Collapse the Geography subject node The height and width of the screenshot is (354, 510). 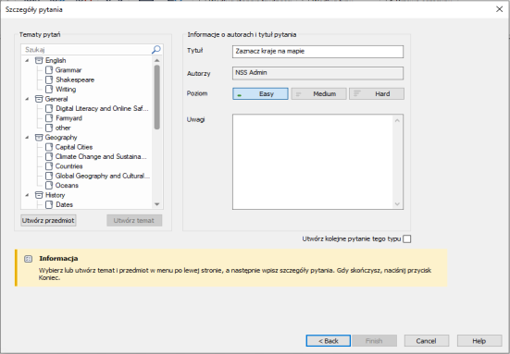(28, 138)
